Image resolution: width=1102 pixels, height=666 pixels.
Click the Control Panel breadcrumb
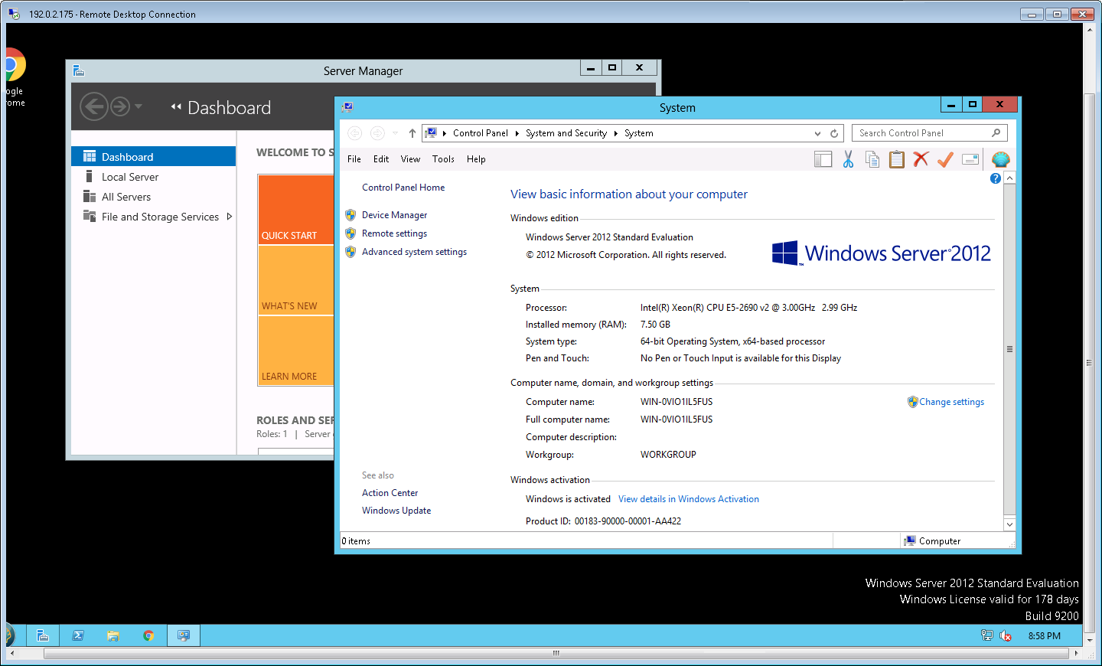(480, 133)
